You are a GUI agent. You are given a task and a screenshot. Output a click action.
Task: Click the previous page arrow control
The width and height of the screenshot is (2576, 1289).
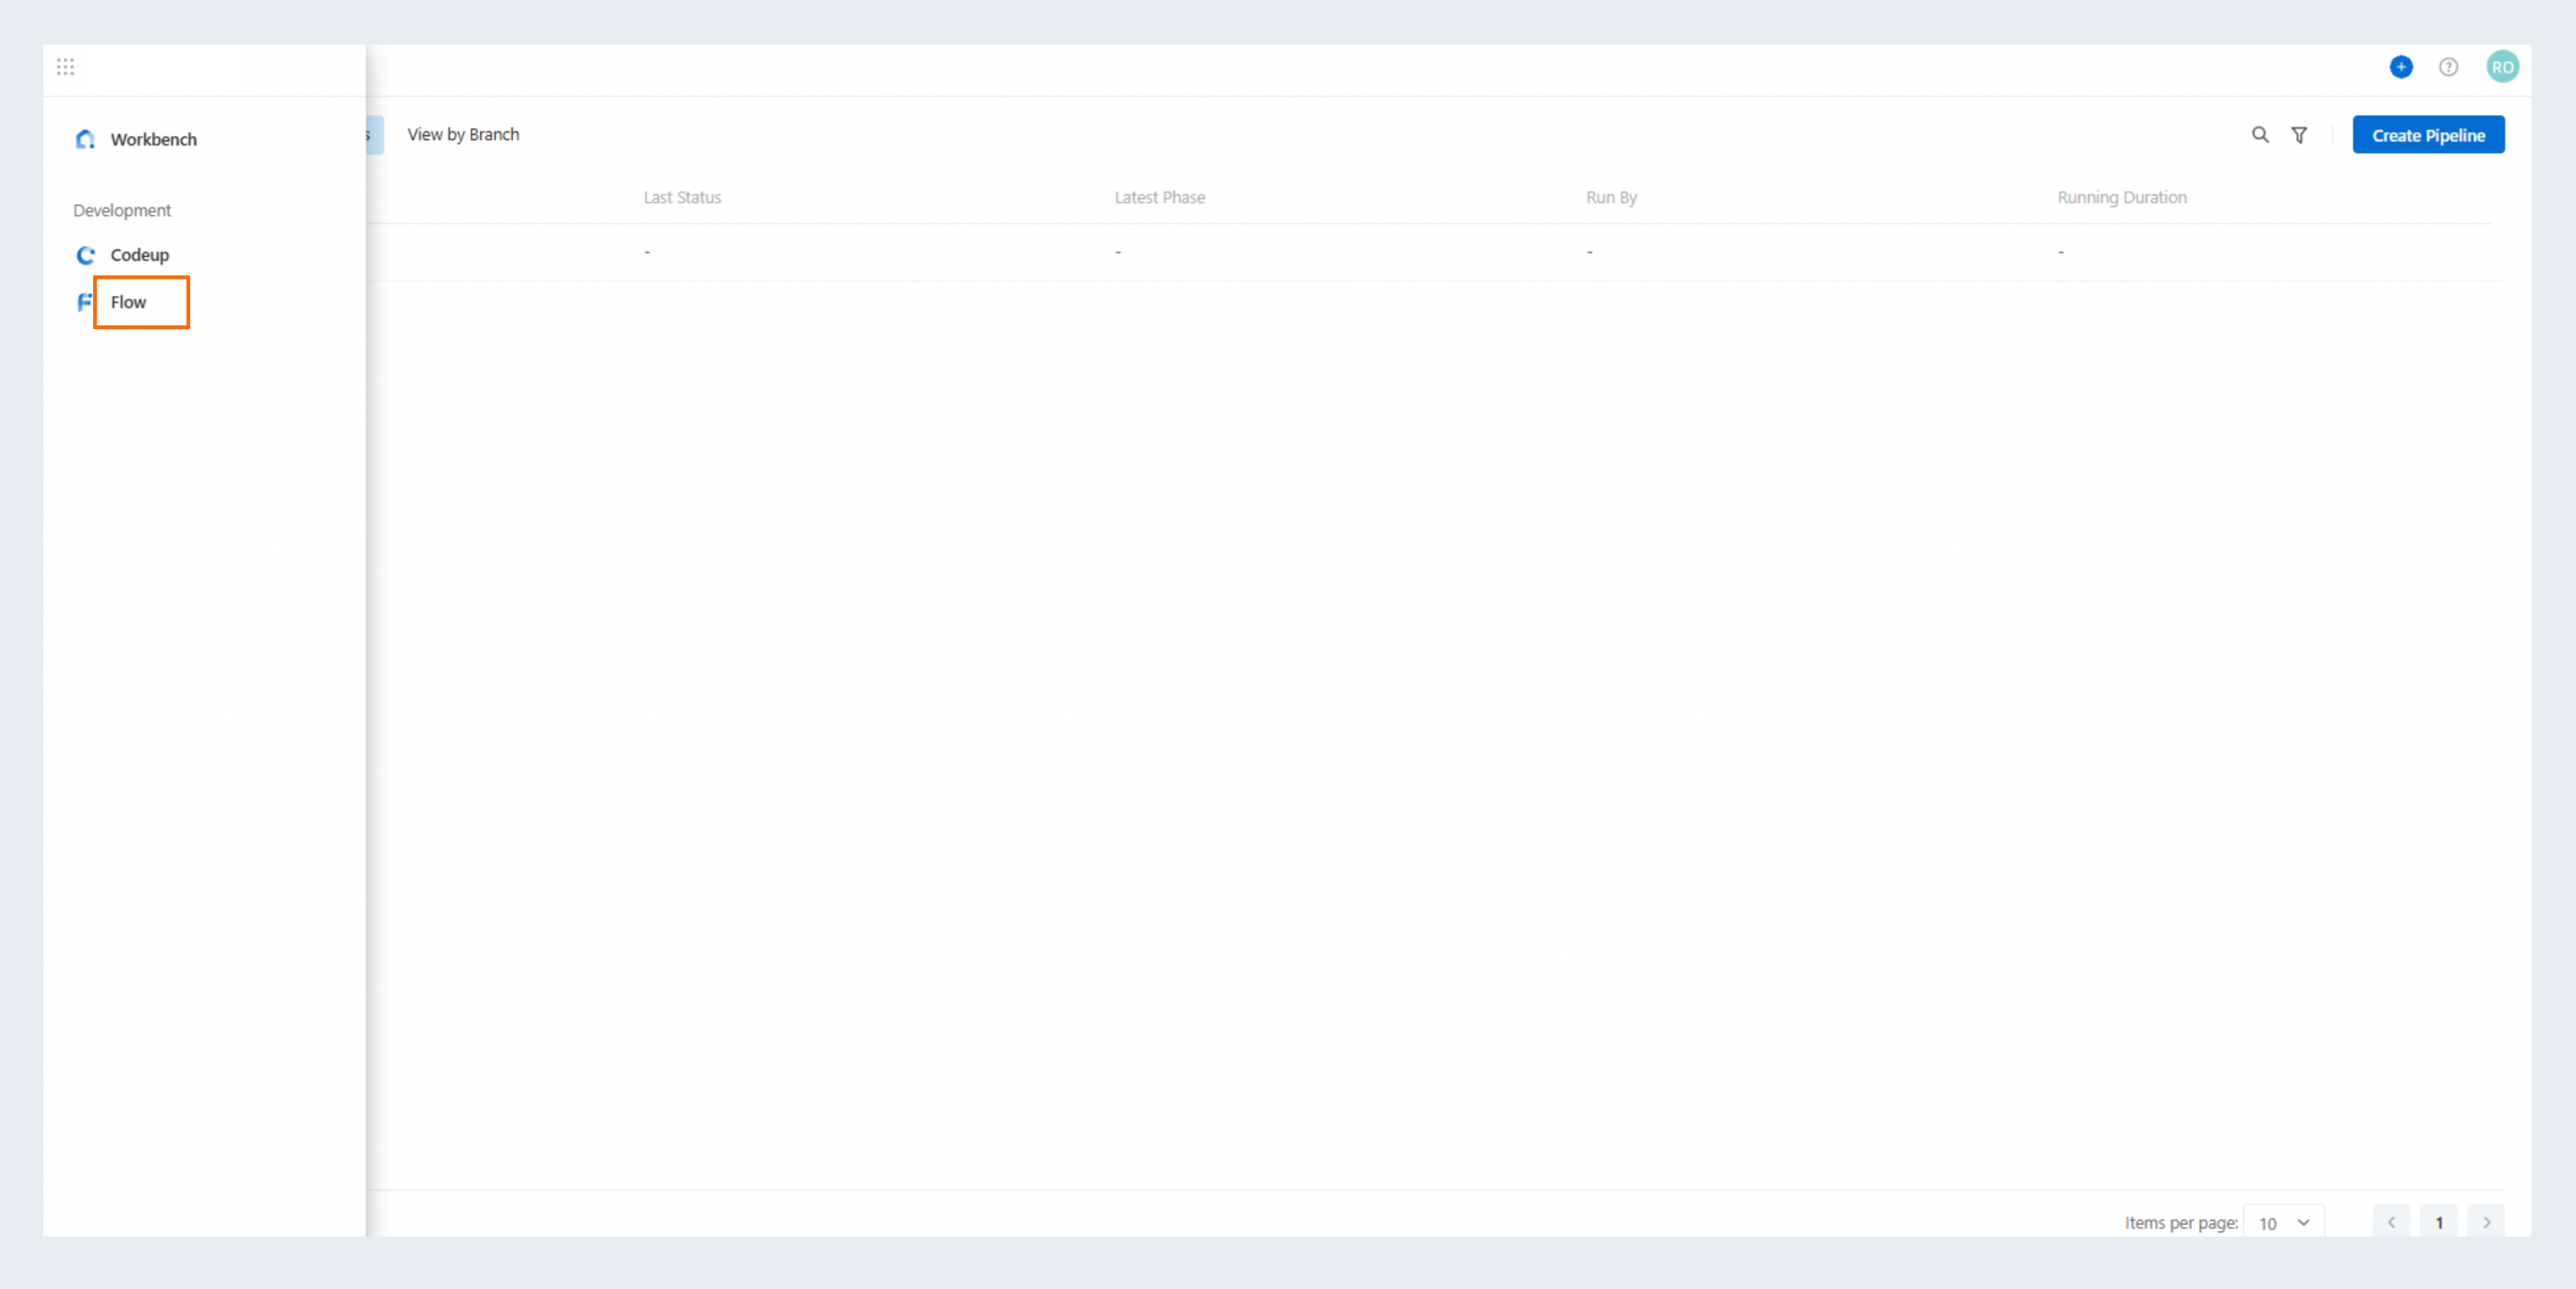(x=2391, y=1222)
